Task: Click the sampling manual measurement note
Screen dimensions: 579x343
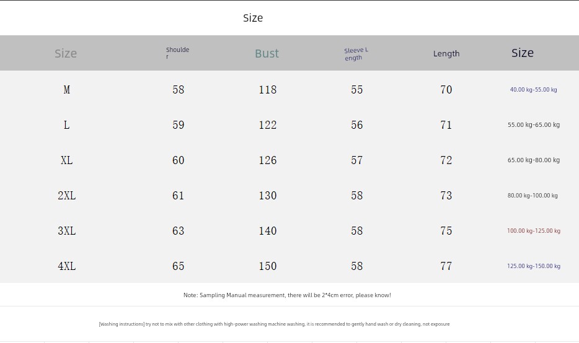Action: 287,295
